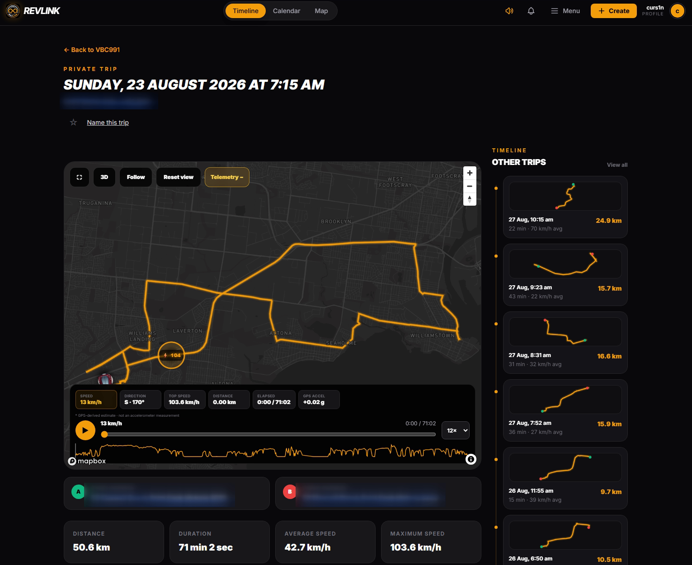Image resolution: width=692 pixels, height=565 pixels.
Task: Open the curs1n profile avatar
Action: 677,11
